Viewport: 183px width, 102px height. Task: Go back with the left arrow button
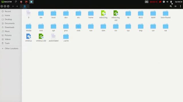[13, 6]
